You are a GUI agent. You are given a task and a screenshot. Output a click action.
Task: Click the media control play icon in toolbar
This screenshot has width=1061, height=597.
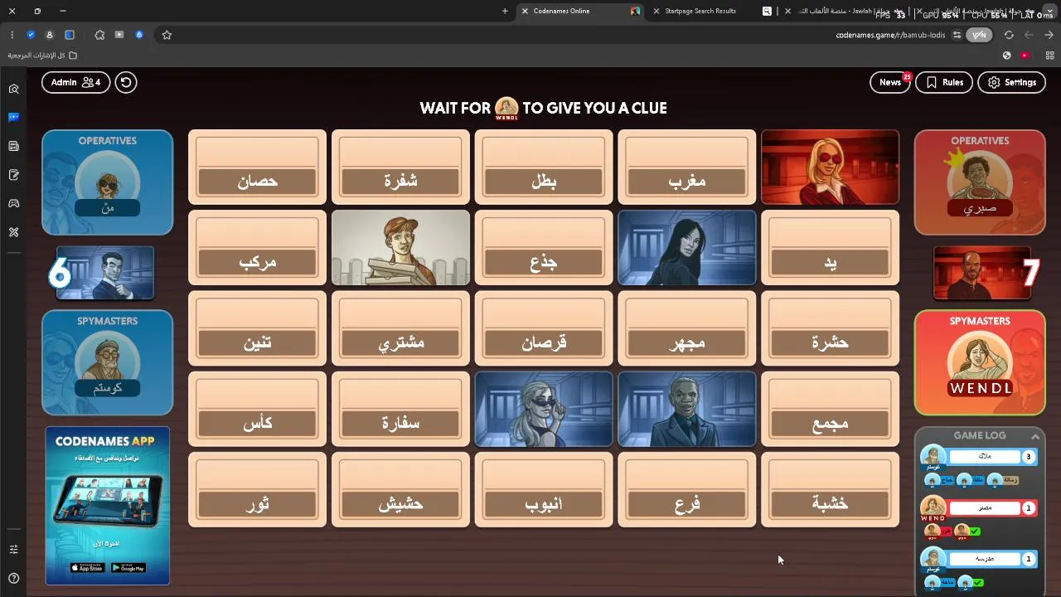pos(119,35)
